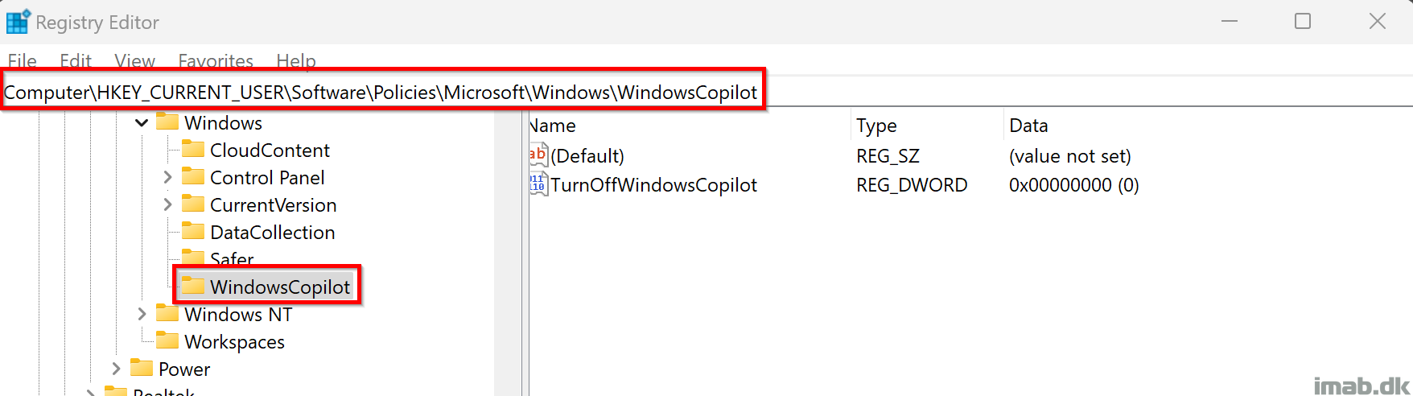
Task: Sort values by the Type column header
Action: coord(925,126)
